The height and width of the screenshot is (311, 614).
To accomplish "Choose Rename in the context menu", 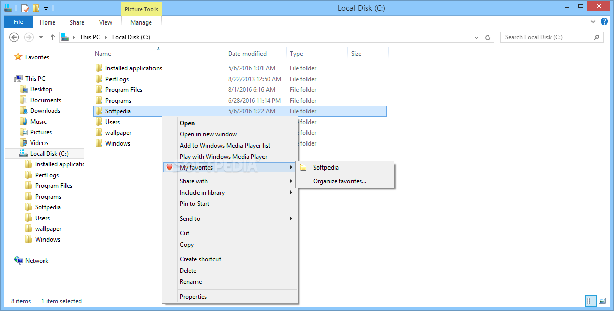I will (230, 282).
